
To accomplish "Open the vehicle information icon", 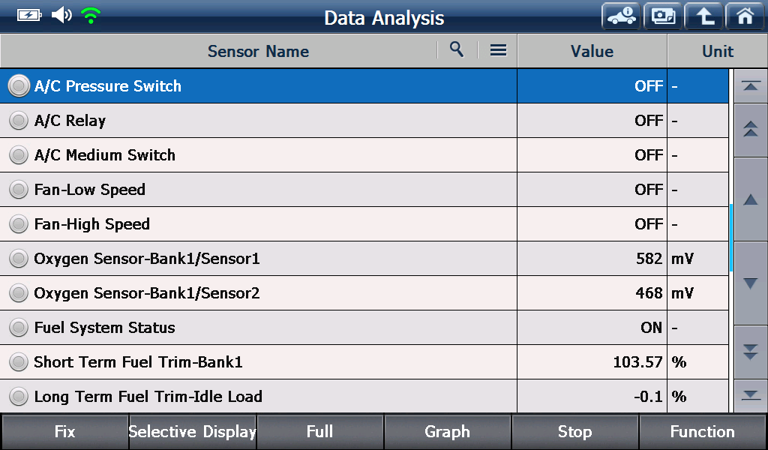I will click(x=621, y=16).
